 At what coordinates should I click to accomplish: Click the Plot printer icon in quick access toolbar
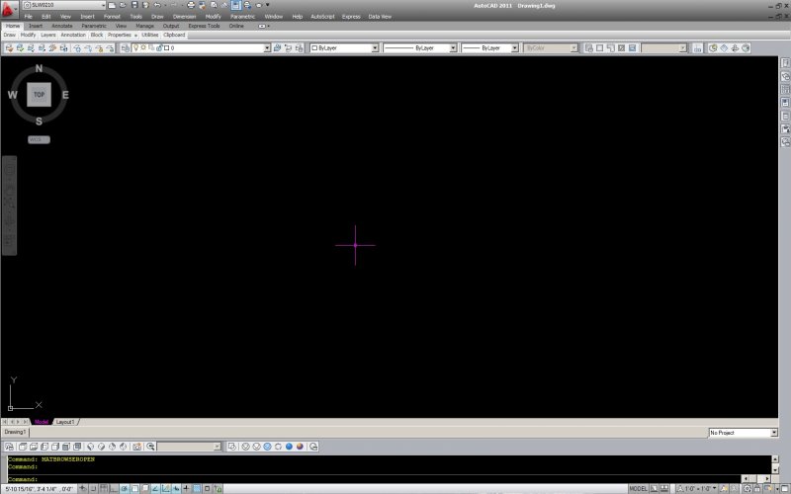pyautogui.click(x=191, y=5)
